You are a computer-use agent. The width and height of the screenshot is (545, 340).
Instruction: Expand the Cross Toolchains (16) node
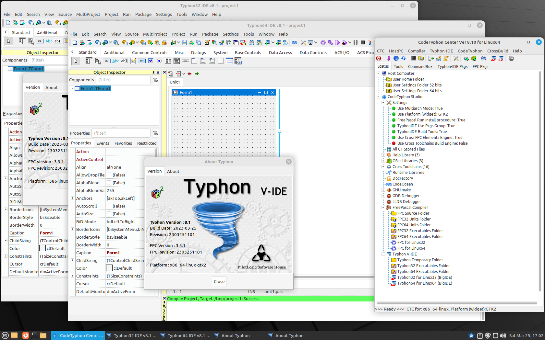(x=383, y=166)
